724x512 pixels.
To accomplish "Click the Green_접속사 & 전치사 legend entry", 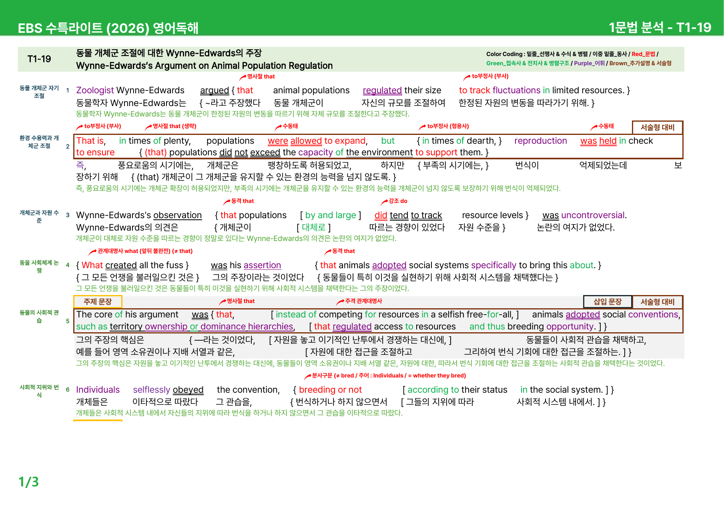I will [x=527, y=63].
